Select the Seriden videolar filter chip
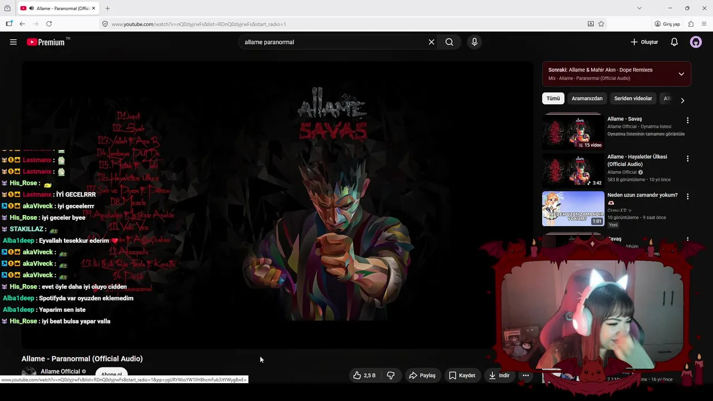The height and width of the screenshot is (401, 713). (x=633, y=99)
